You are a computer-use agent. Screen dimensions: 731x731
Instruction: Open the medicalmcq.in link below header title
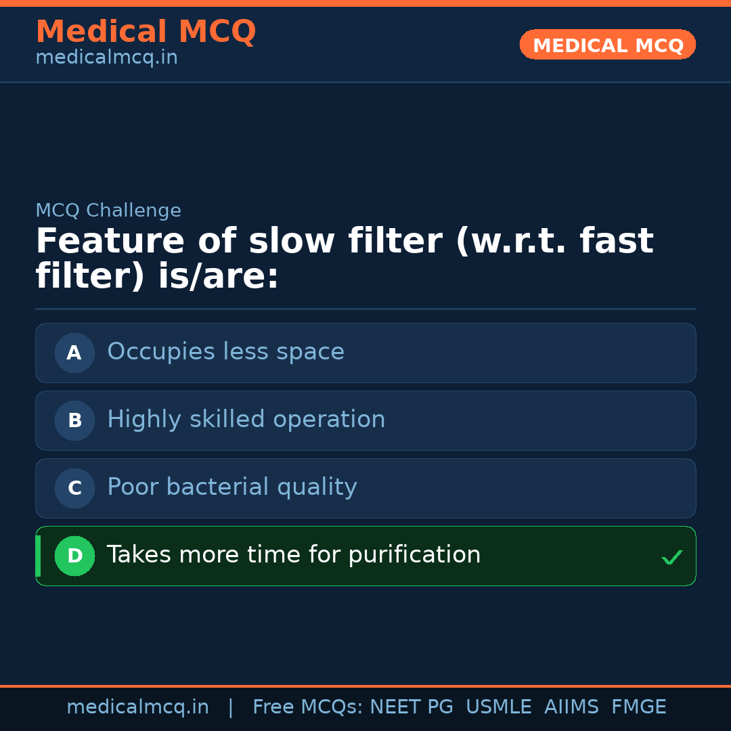click(x=106, y=58)
